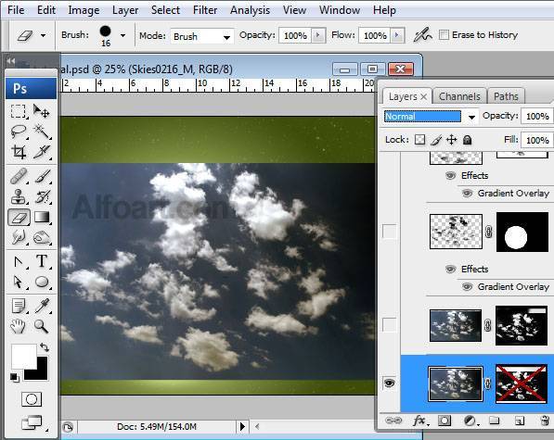Open the Filter menu

pyautogui.click(x=205, y=10)
